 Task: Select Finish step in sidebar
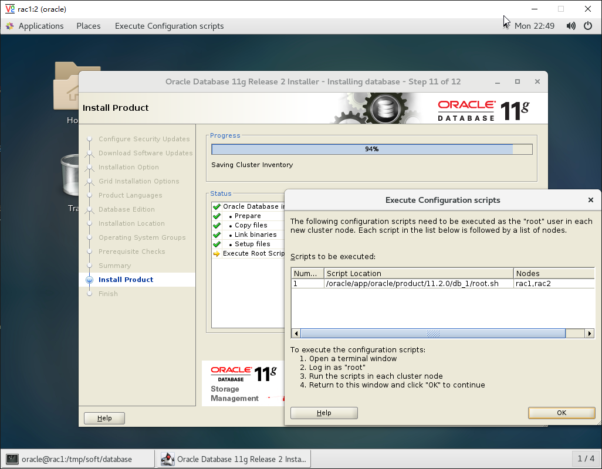pyautogui.click(x=108, y=294)
